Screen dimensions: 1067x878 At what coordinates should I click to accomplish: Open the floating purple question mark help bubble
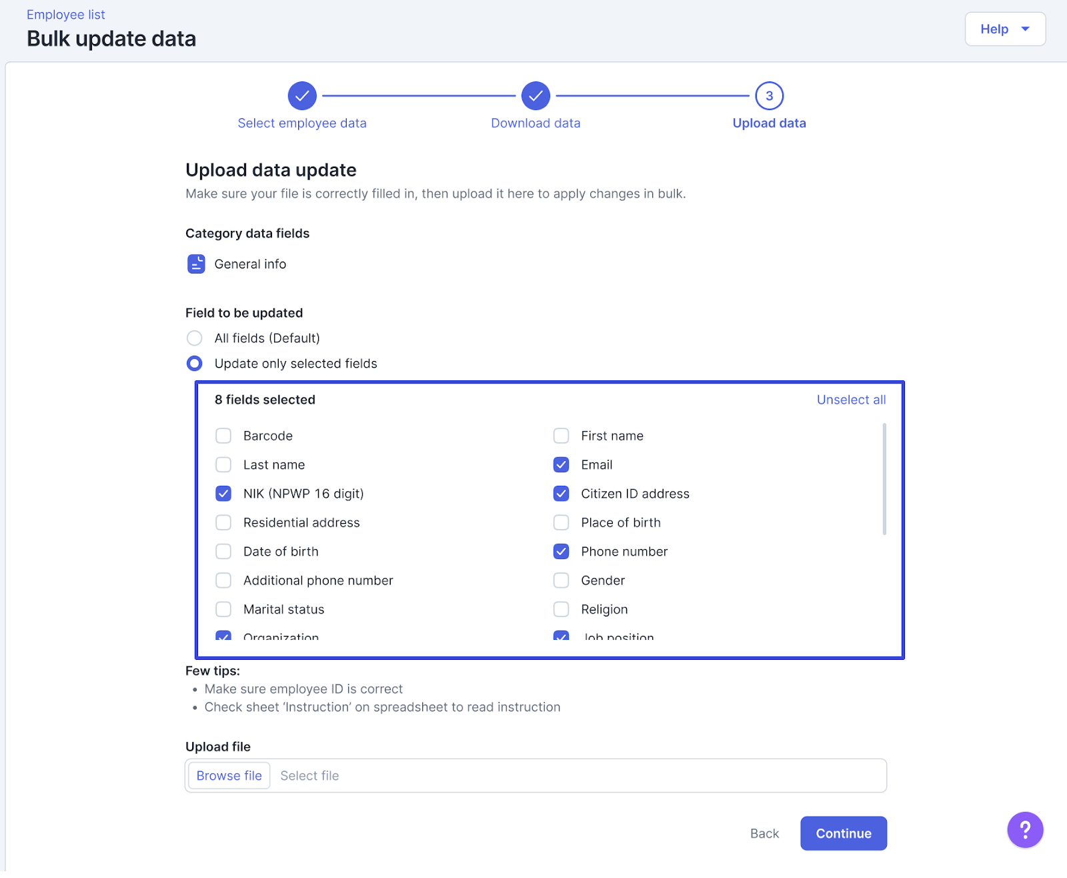click(1024, 829)
